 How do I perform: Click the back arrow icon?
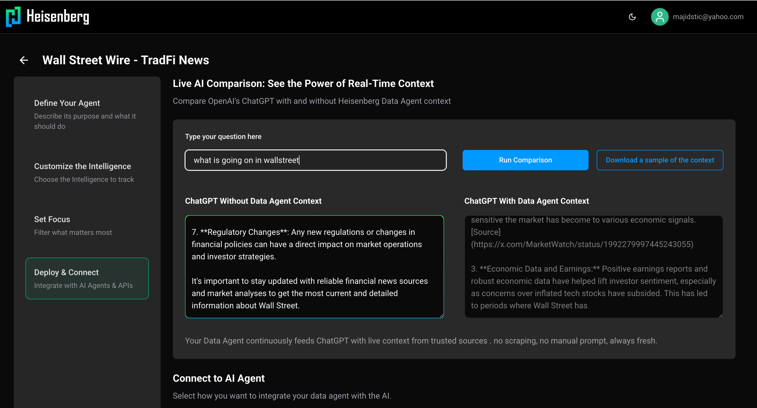24,60
